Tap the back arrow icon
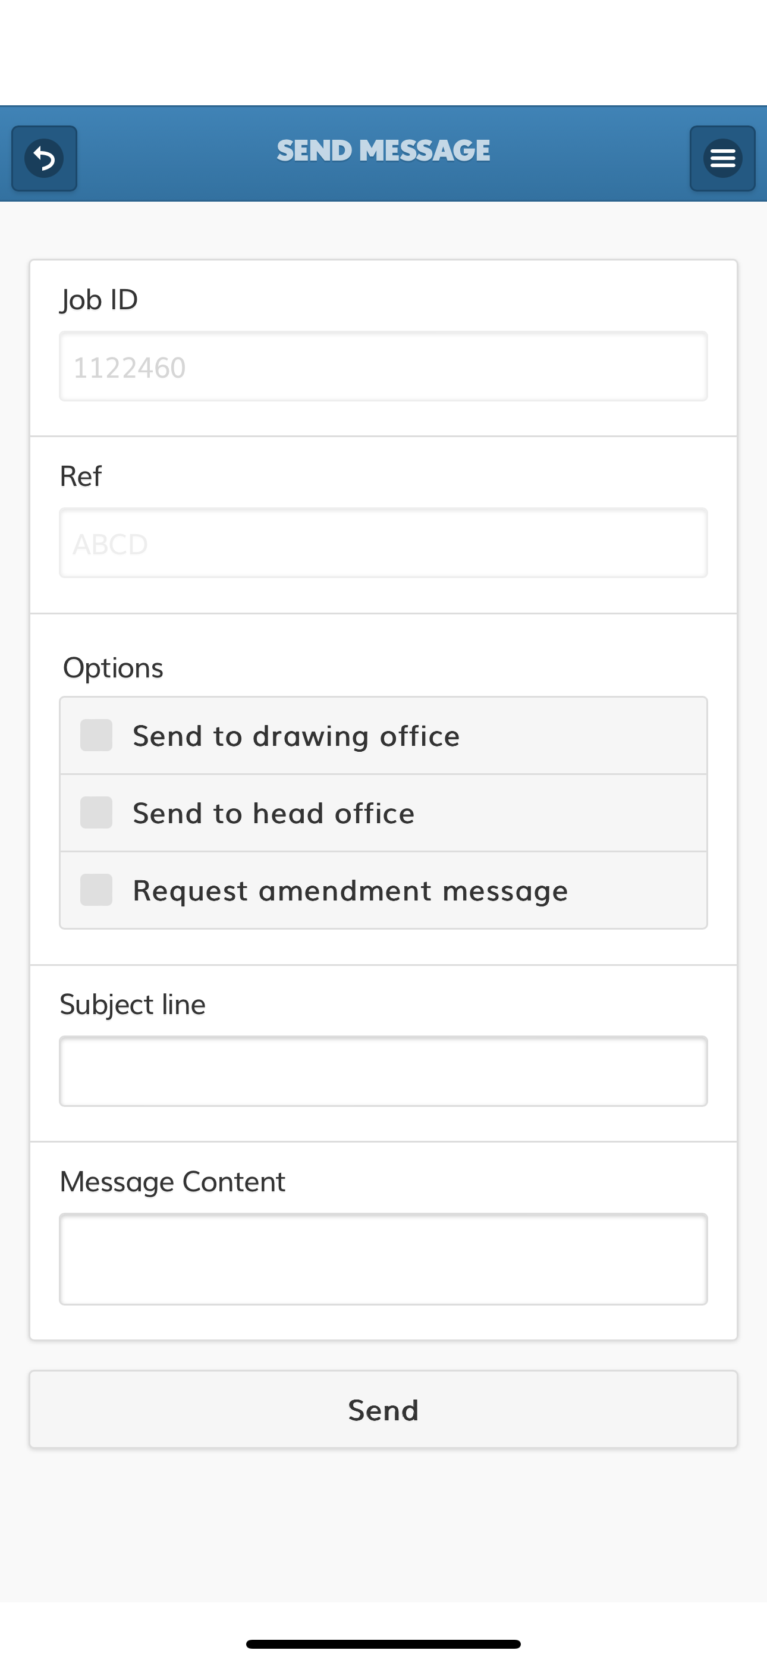Viewport: 767px width, 1663px height. coord(45,158)
